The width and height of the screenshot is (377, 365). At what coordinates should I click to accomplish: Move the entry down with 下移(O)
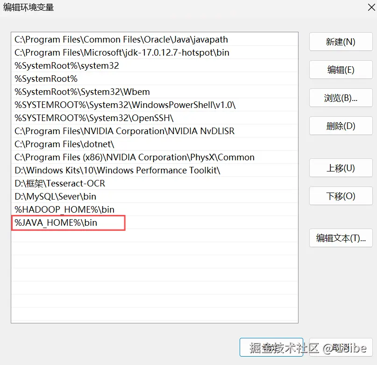click(341, 196)
